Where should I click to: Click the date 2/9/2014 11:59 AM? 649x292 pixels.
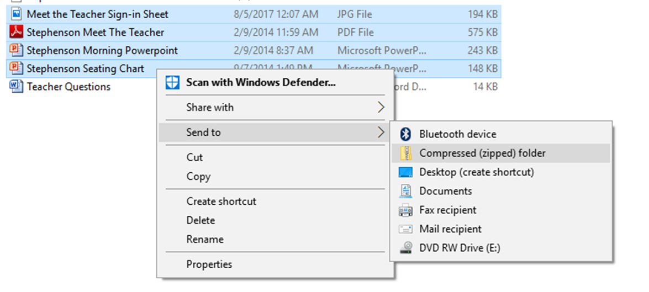(276, 33)
